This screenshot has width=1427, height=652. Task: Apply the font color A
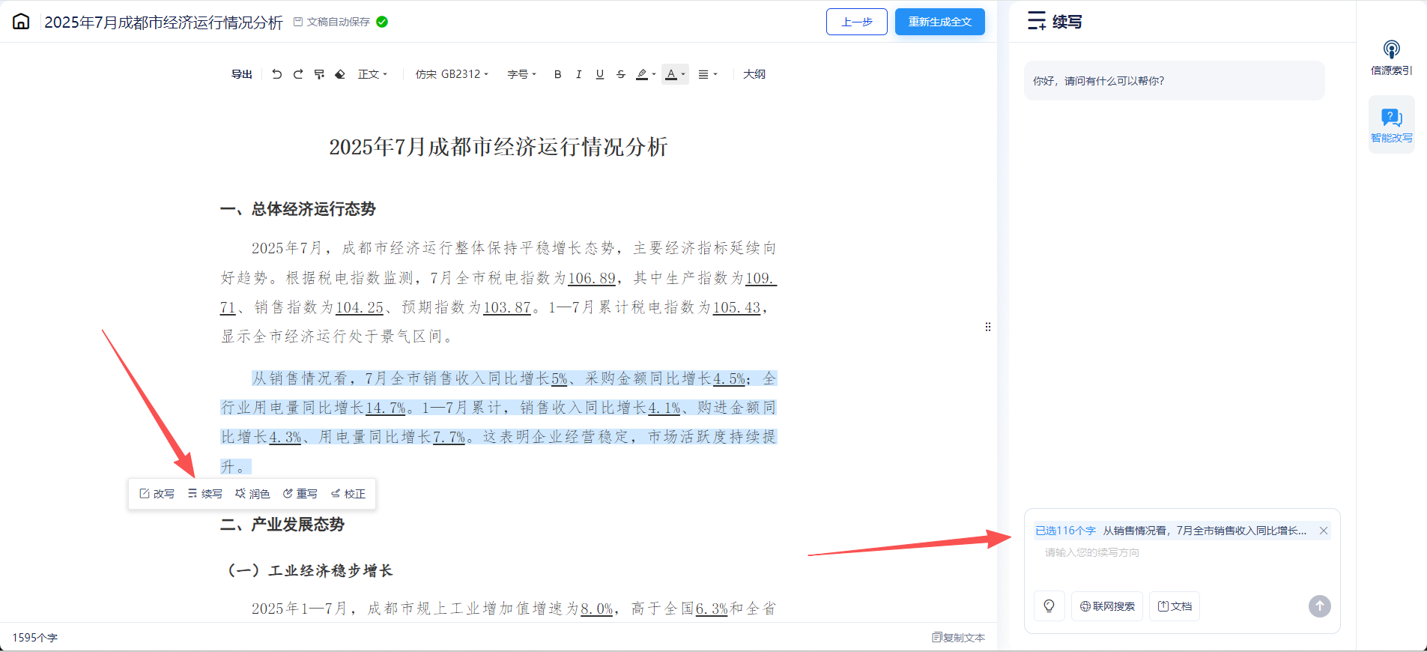671,74
